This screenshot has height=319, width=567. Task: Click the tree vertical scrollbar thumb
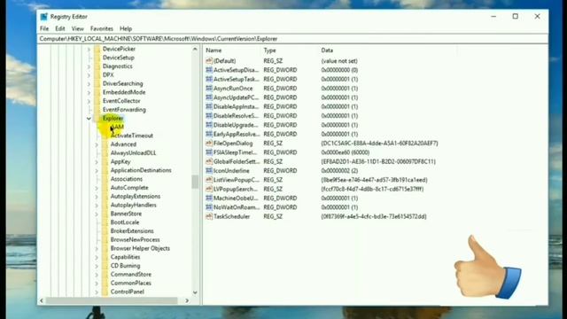point(195,182)
